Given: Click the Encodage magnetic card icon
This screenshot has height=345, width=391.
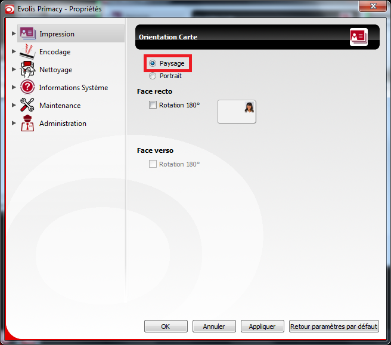Looking at the screenshot, I should click(x=27, y=51).
